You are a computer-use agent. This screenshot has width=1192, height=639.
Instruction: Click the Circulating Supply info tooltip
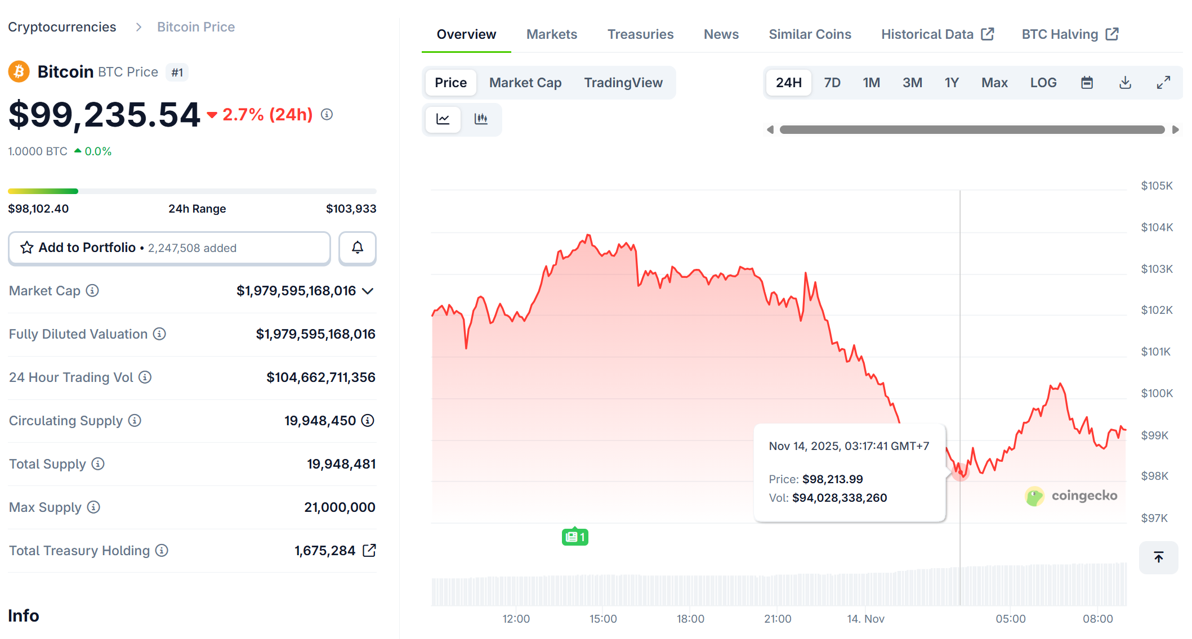(134, 421)
